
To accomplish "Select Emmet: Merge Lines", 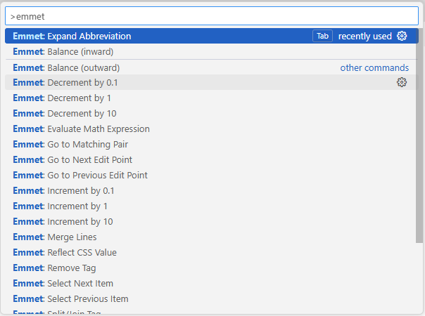I will 212,237.
